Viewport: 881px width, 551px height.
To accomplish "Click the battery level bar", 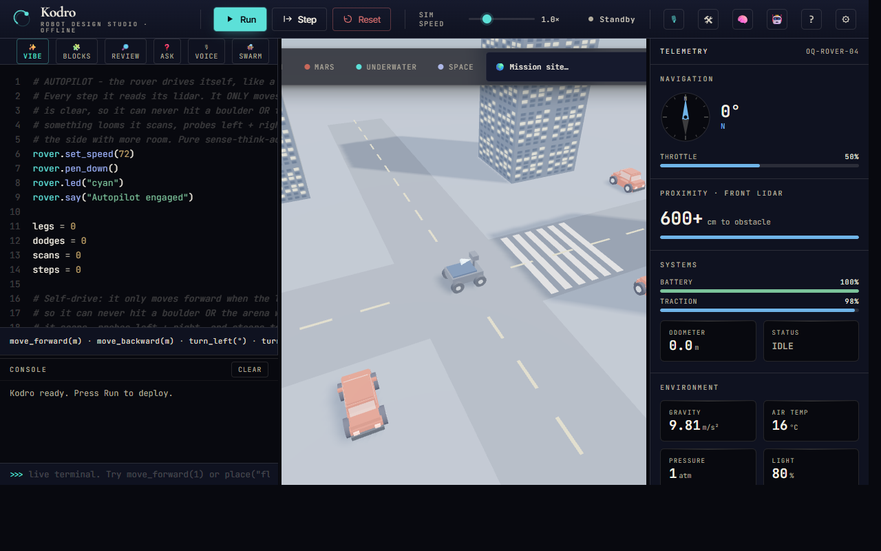I will tap(759, 291).
